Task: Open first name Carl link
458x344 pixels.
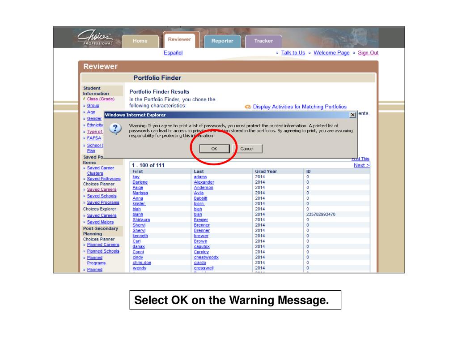Action: point(137,241)
